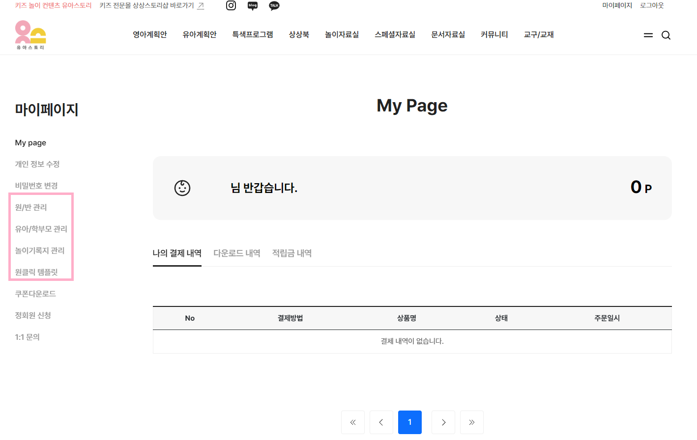Go to the previous page arrow
Image resolution: width=697 pixels, height=440 pixels.
[x=381, y=422]
